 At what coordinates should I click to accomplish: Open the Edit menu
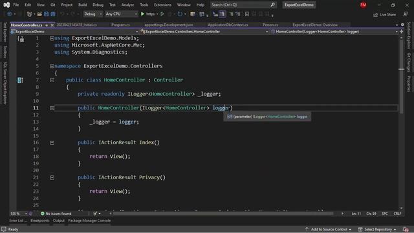[x=28, y=5]
